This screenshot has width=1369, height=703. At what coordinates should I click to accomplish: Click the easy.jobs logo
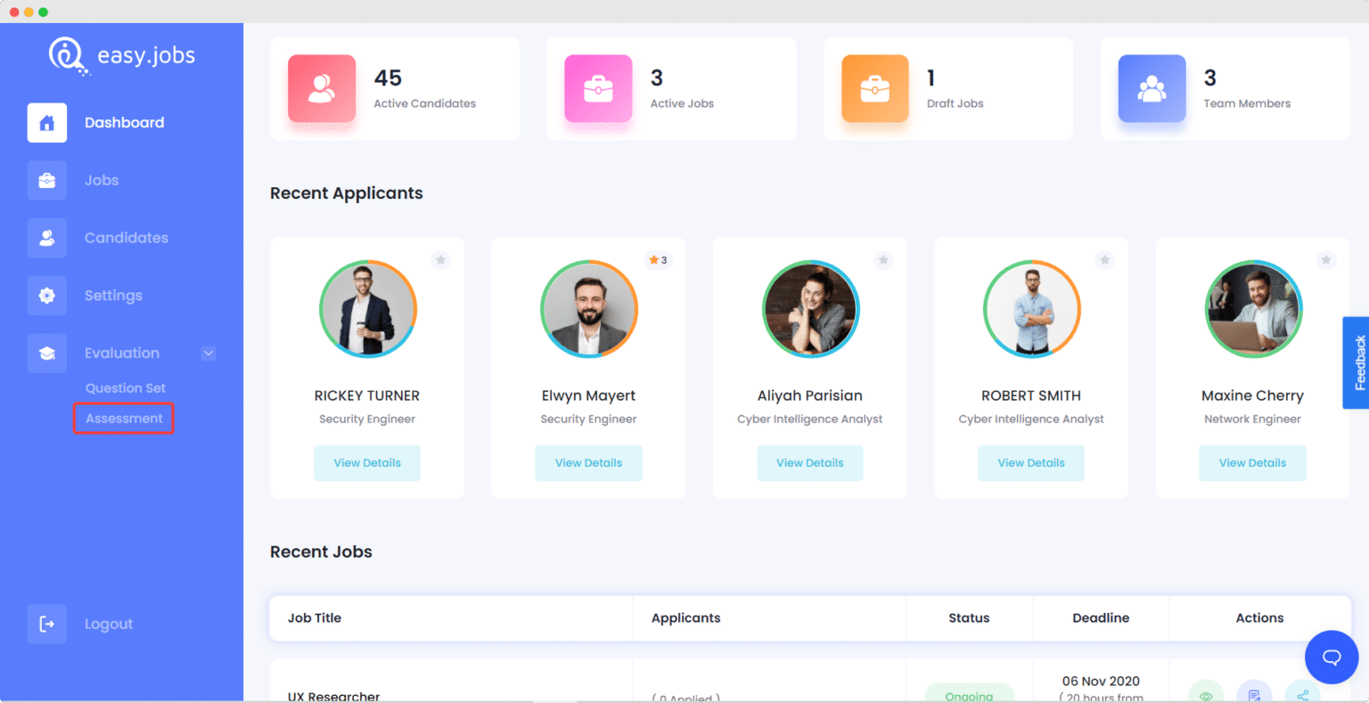click(122, 56)
